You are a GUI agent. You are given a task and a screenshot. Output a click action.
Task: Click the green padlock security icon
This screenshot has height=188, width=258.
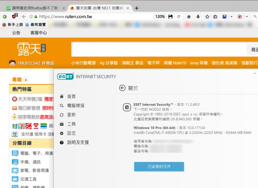[36, 16]
